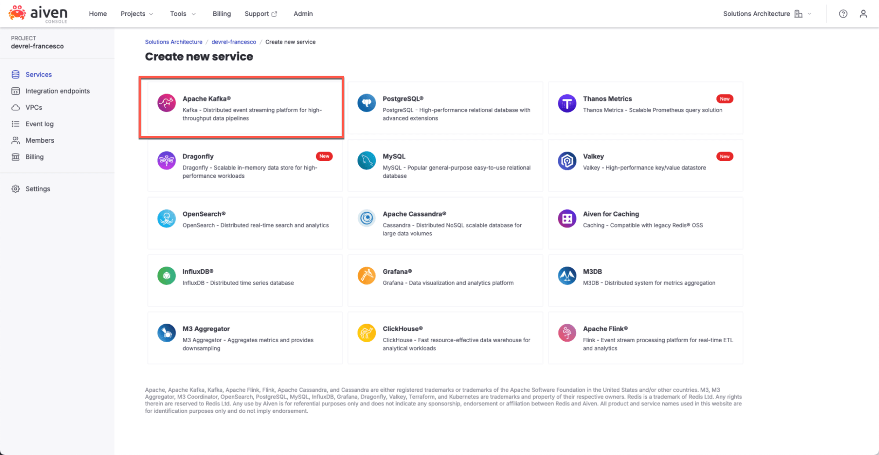879x455 pixels.
Task: Click the Aiven crab logo
Action: [17, 13]
